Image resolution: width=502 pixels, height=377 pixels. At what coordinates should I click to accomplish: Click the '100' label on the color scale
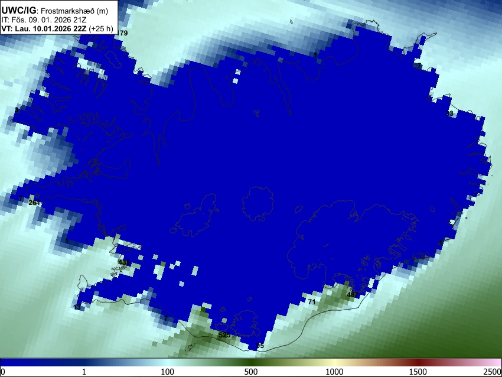point(168,372)
